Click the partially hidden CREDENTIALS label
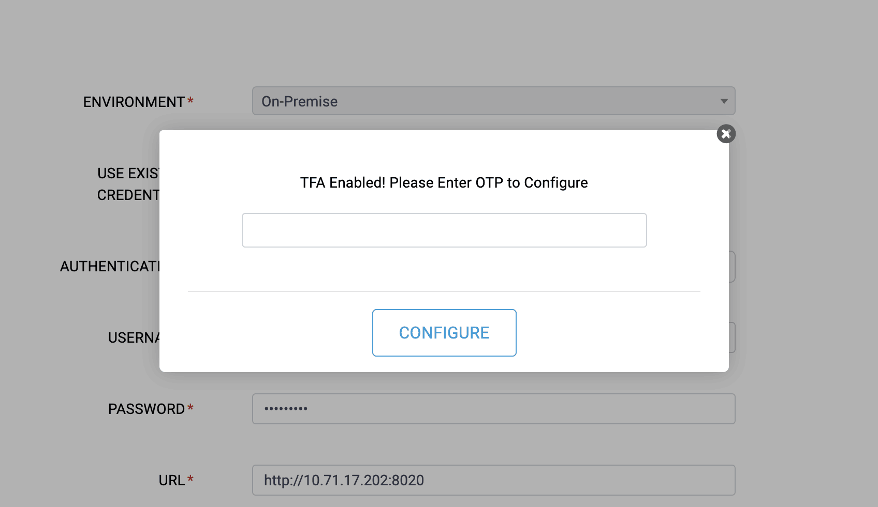The image size is (878, 507). pos(128,195)
